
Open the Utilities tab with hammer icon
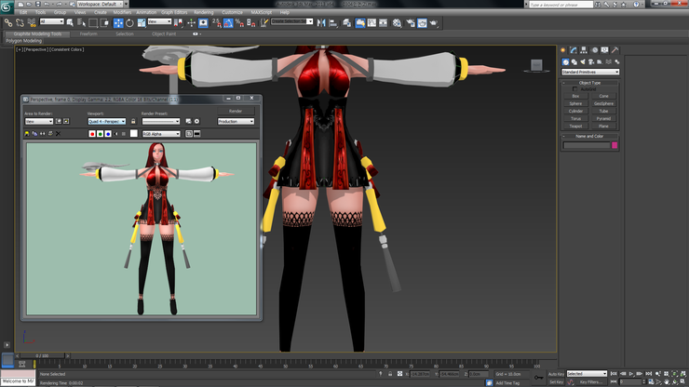pos(615,50)
